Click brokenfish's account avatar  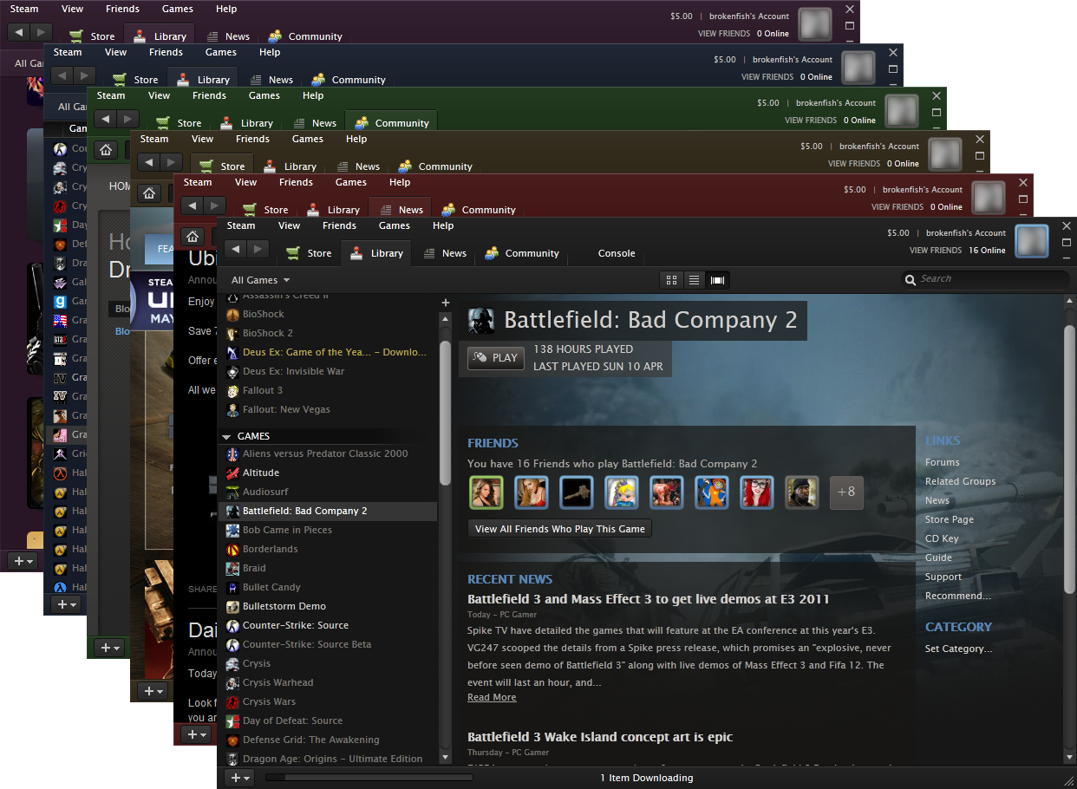coord(1032,241)
